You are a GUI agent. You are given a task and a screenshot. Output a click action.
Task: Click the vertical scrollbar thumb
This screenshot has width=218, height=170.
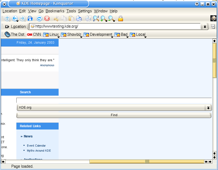click(x=214, y=60)
